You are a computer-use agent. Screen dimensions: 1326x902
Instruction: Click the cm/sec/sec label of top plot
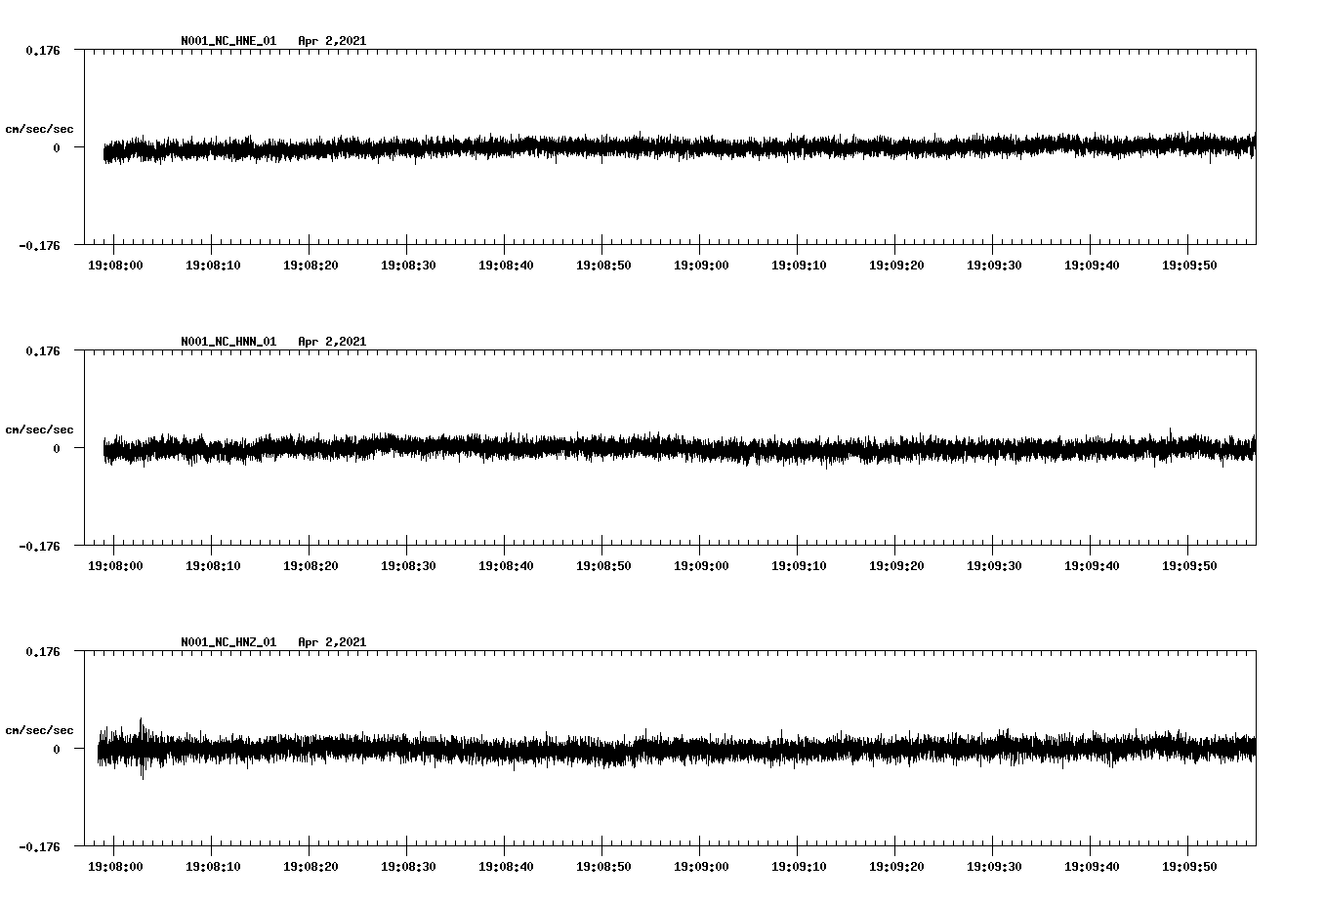click(40, 128)
